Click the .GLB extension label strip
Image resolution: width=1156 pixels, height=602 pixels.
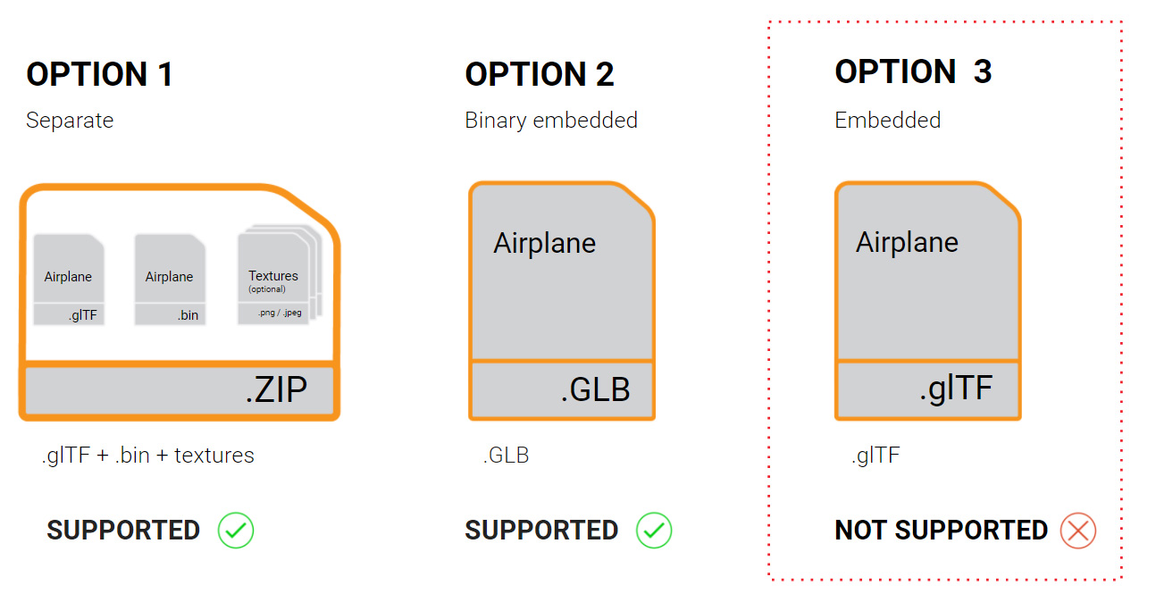(x=562, y=390)
